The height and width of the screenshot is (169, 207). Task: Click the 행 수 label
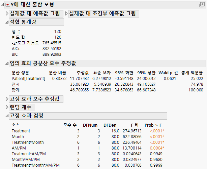pyautogui.click(x=17, y=32)
